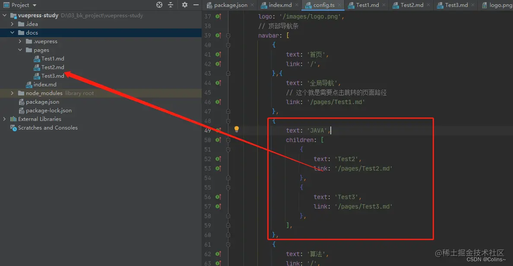Collapse the vuepress-study root folder
Image resolution: width=513 pixels, height=266 pixels.
(x=5, y=16)
